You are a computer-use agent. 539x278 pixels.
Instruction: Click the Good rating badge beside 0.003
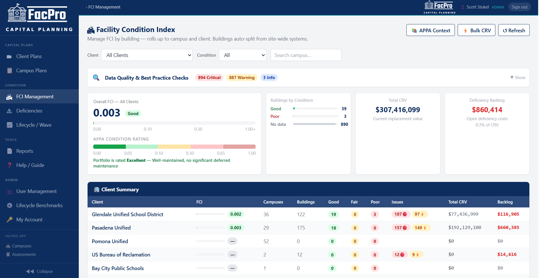133,114
